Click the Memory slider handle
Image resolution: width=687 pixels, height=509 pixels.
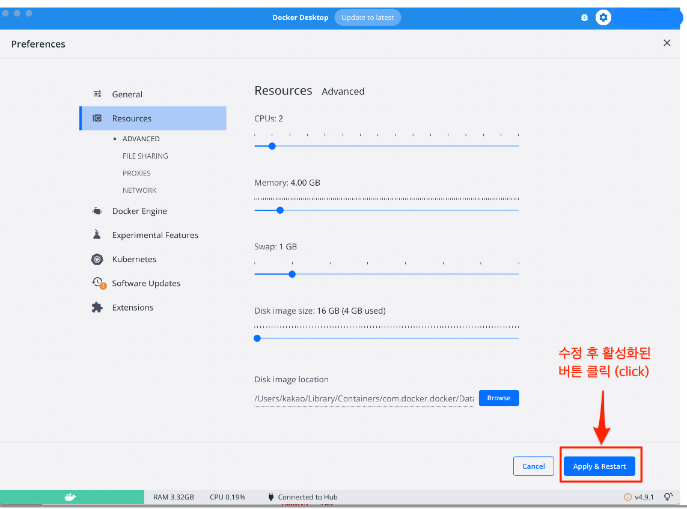pyautogui.click(x=280, y=210)
